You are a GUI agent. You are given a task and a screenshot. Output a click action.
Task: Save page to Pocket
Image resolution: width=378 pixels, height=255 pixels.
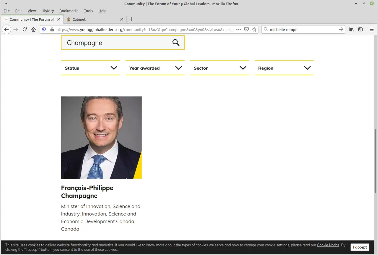point(246,29)
